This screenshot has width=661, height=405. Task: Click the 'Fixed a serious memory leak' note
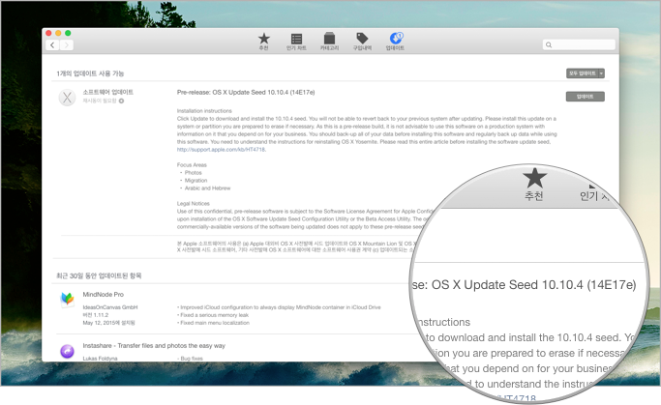(215, 315)
